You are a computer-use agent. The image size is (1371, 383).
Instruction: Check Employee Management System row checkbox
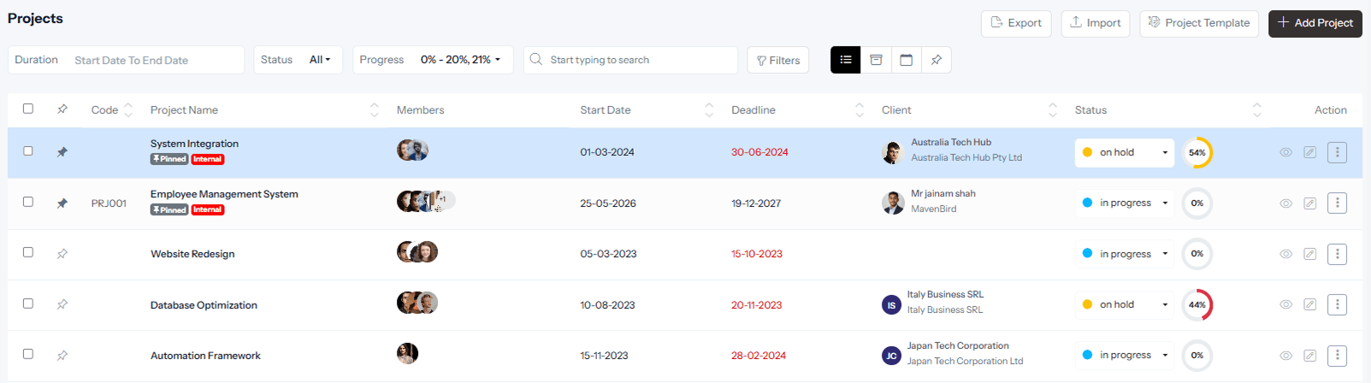click(x=28, y=202)
